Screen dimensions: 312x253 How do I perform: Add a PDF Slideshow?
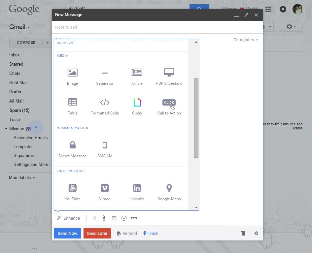coord(169,77)
